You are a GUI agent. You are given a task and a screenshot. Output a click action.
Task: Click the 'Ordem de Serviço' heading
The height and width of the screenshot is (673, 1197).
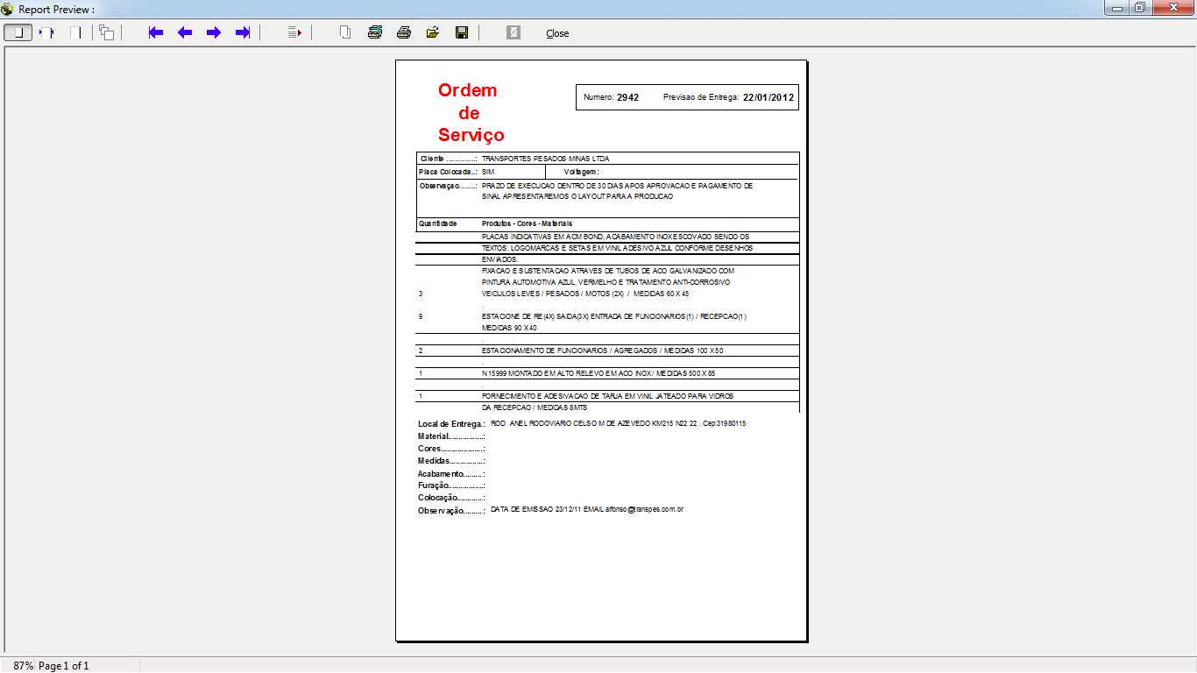coord(471,113)
